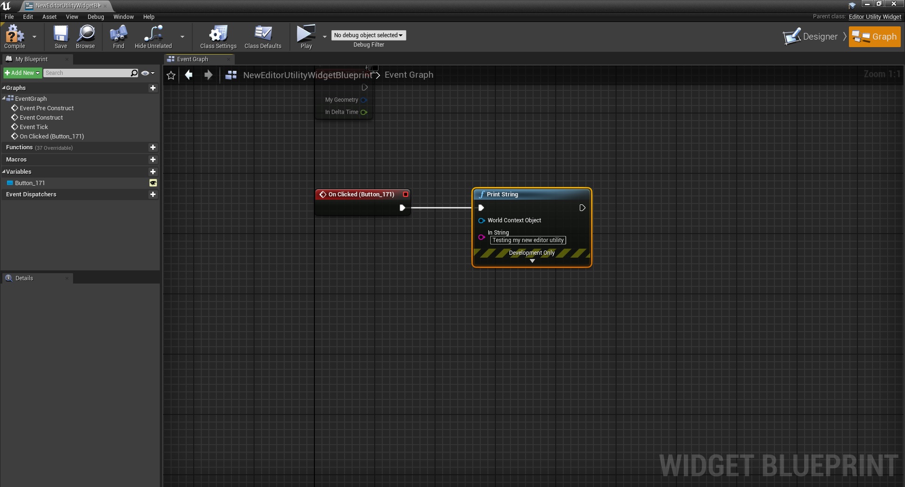
Task: Bookmark graph with the star icon
Action: pyautogui.click(x=171, y=75)
